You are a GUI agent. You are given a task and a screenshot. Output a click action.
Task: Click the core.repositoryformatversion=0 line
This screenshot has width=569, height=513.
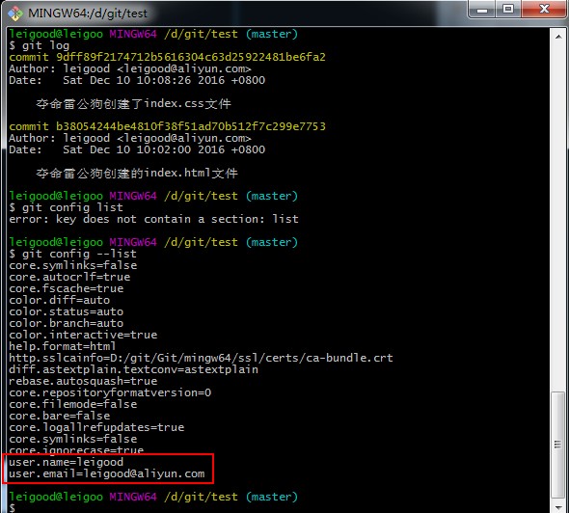click(110, 392)
